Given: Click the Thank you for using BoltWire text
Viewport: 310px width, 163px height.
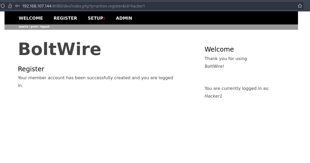Looking at the screenshot, I should point(226,62).
